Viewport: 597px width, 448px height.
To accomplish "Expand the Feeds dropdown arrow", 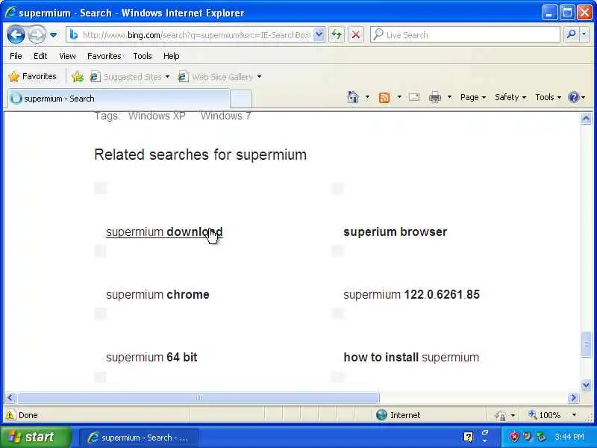I will 399,97.
